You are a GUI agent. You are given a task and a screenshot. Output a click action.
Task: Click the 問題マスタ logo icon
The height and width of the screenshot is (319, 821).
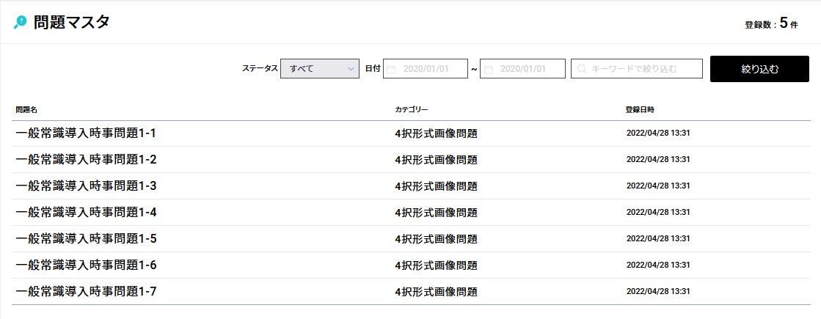(21, 22)
